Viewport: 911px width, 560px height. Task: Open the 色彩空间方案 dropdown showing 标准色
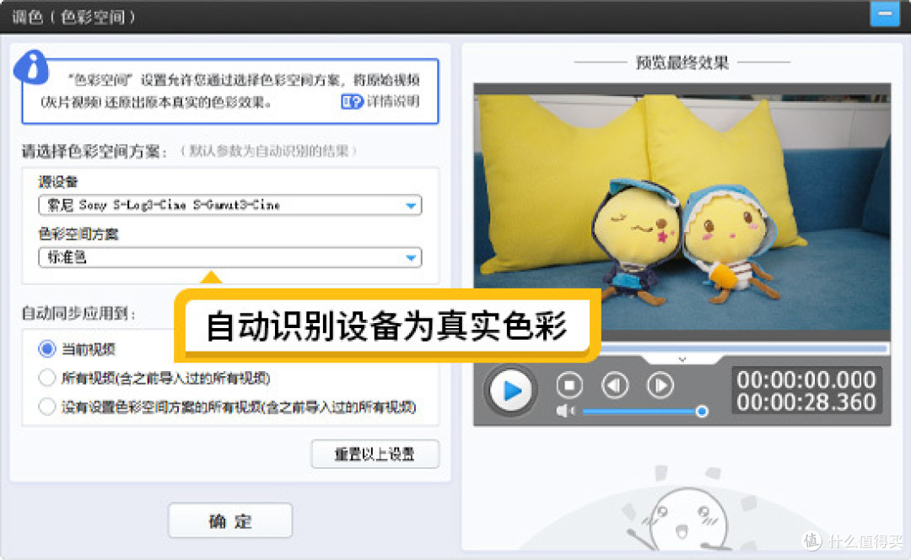[230, 257]
